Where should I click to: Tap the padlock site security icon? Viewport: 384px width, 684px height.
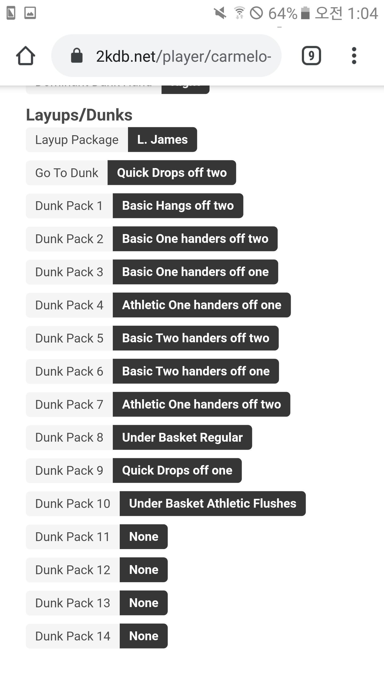click(x=77, y=56)
